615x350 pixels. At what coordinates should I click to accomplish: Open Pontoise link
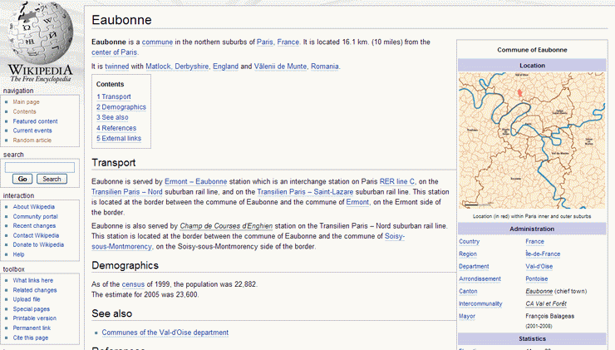pyautogui.click(x=537, y=279)
